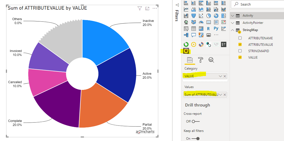Select the table visual
This screenshot has height=141, width=284.
(x=193, y=29)
